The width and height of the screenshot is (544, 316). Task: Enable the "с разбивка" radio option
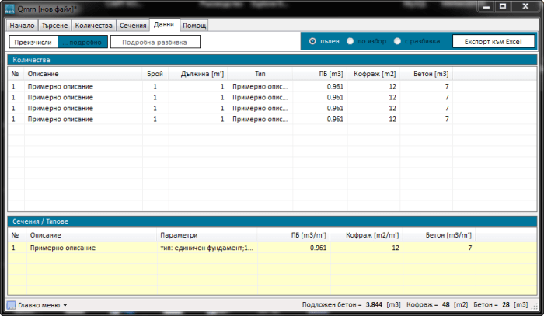tap(398, 41)
